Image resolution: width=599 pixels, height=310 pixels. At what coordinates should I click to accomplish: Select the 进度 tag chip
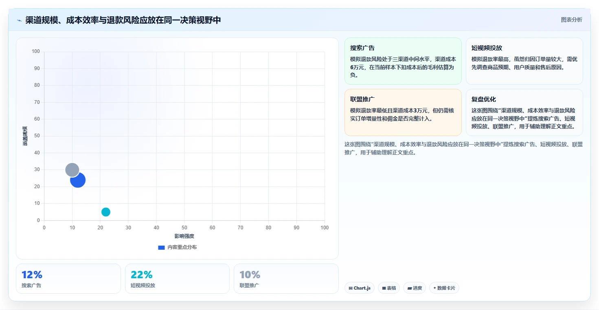tap(415, 288)
